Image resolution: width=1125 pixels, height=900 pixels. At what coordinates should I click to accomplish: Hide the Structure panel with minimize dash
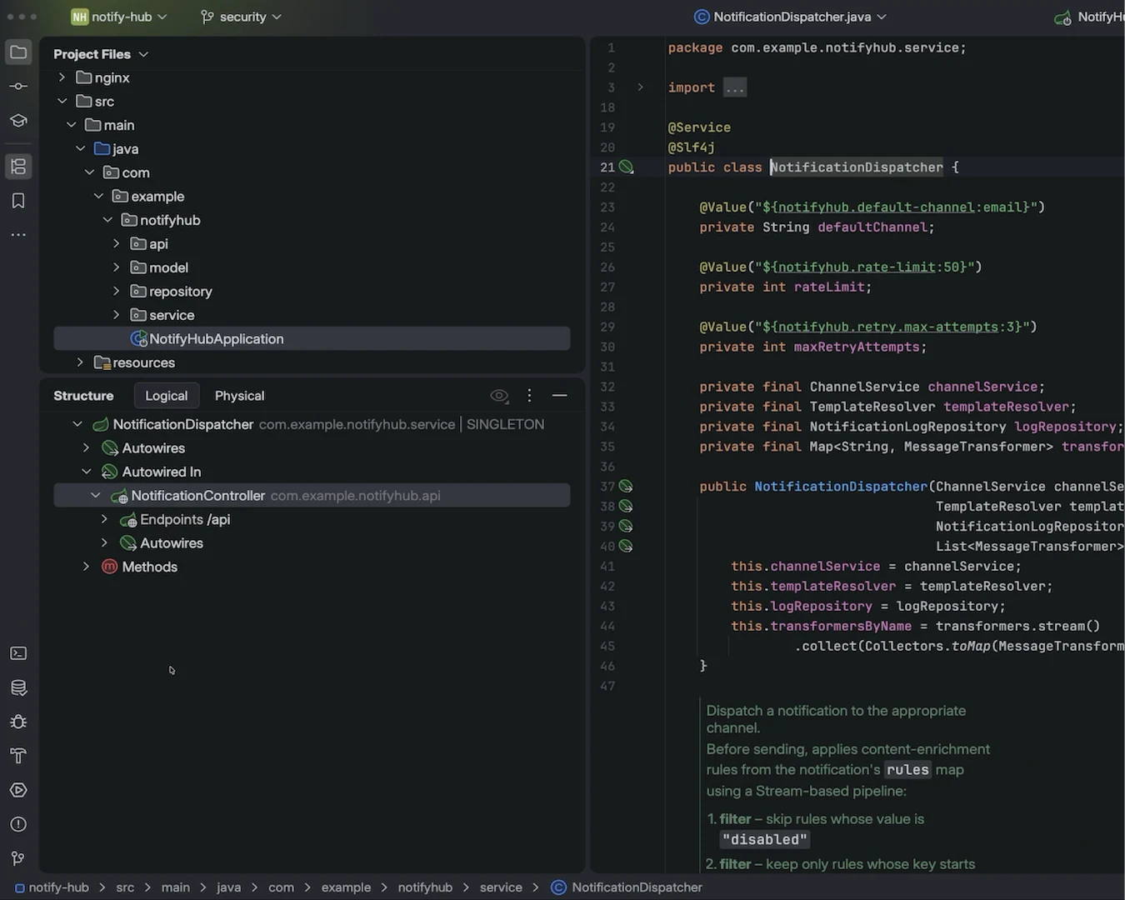pyautogui.click(x=560, y=396)
